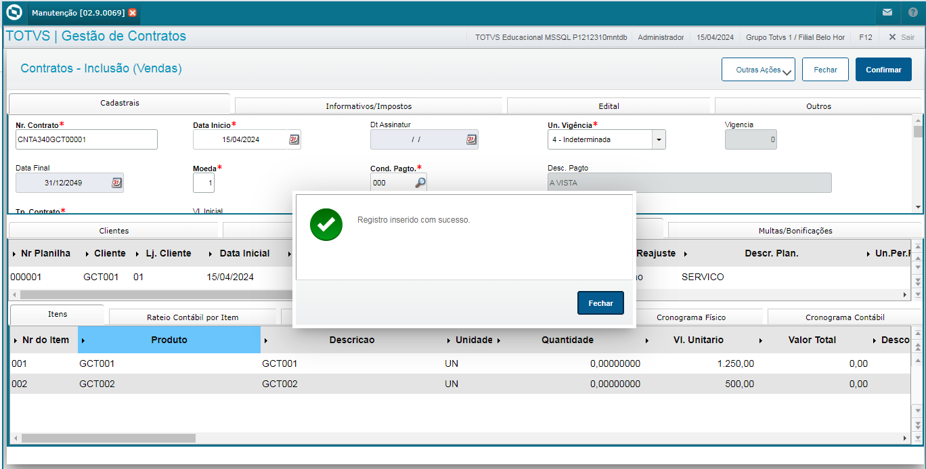Click sort arrow beside Produto column

(x=83, y=340)
